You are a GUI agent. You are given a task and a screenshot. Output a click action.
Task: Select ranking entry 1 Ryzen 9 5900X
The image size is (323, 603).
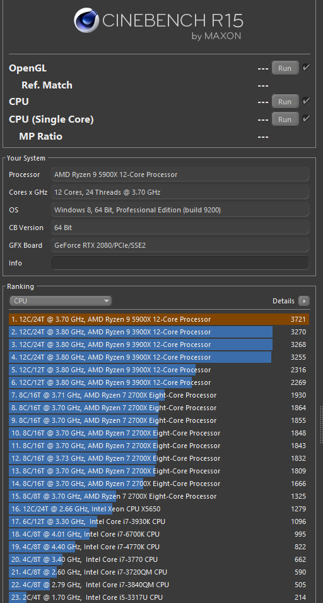point(159,319)
